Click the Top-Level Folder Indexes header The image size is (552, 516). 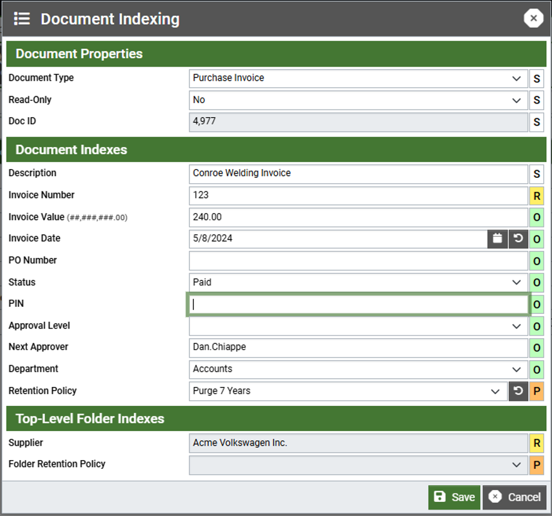click(x=277, y=419)
